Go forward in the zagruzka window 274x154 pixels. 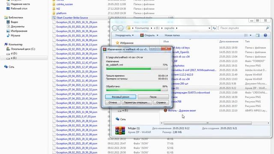(x=121, y=28)
